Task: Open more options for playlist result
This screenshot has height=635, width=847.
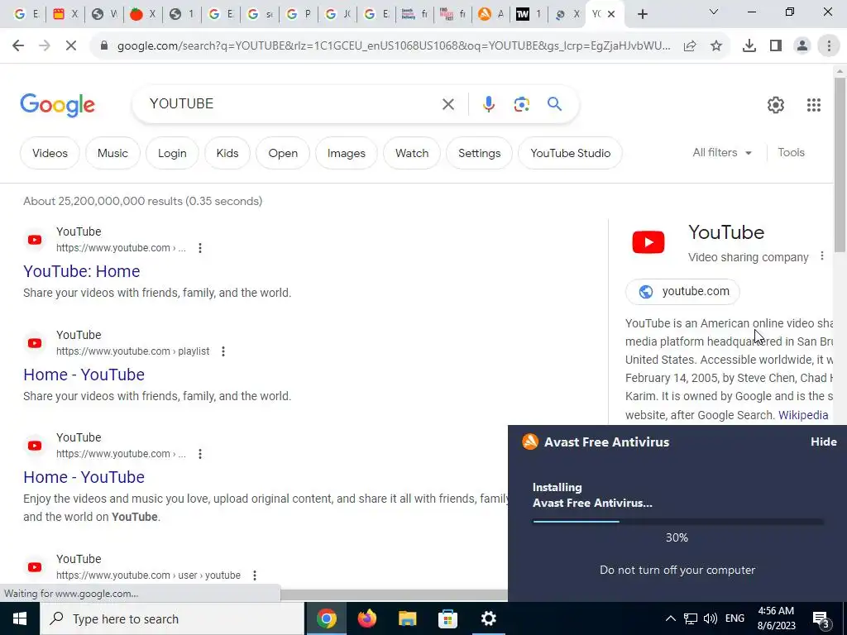Action: [223, 351]
